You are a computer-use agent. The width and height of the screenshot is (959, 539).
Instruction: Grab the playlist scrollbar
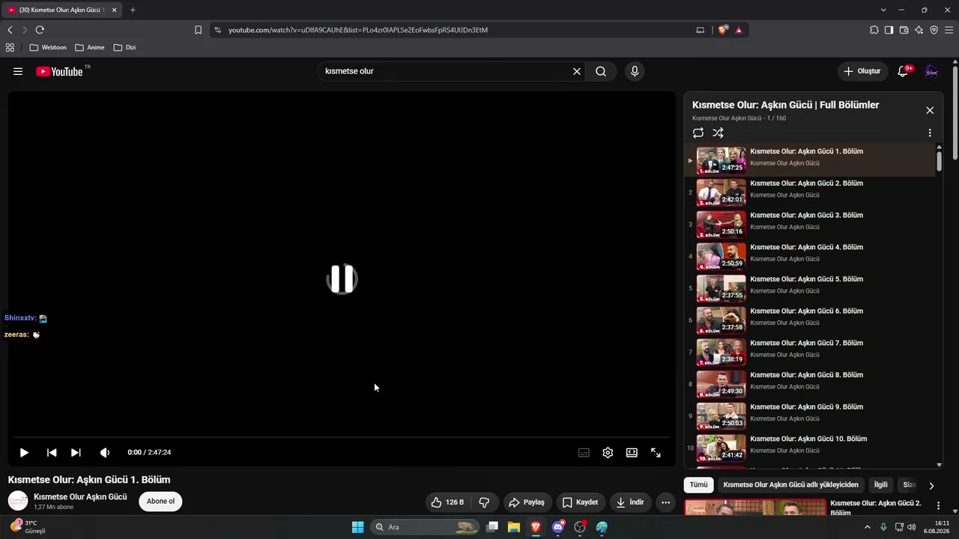(x=939, y=161)
